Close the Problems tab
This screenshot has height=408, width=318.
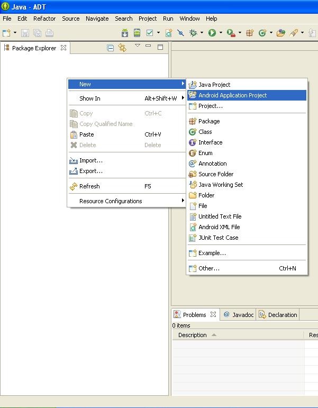click(213, 314)
